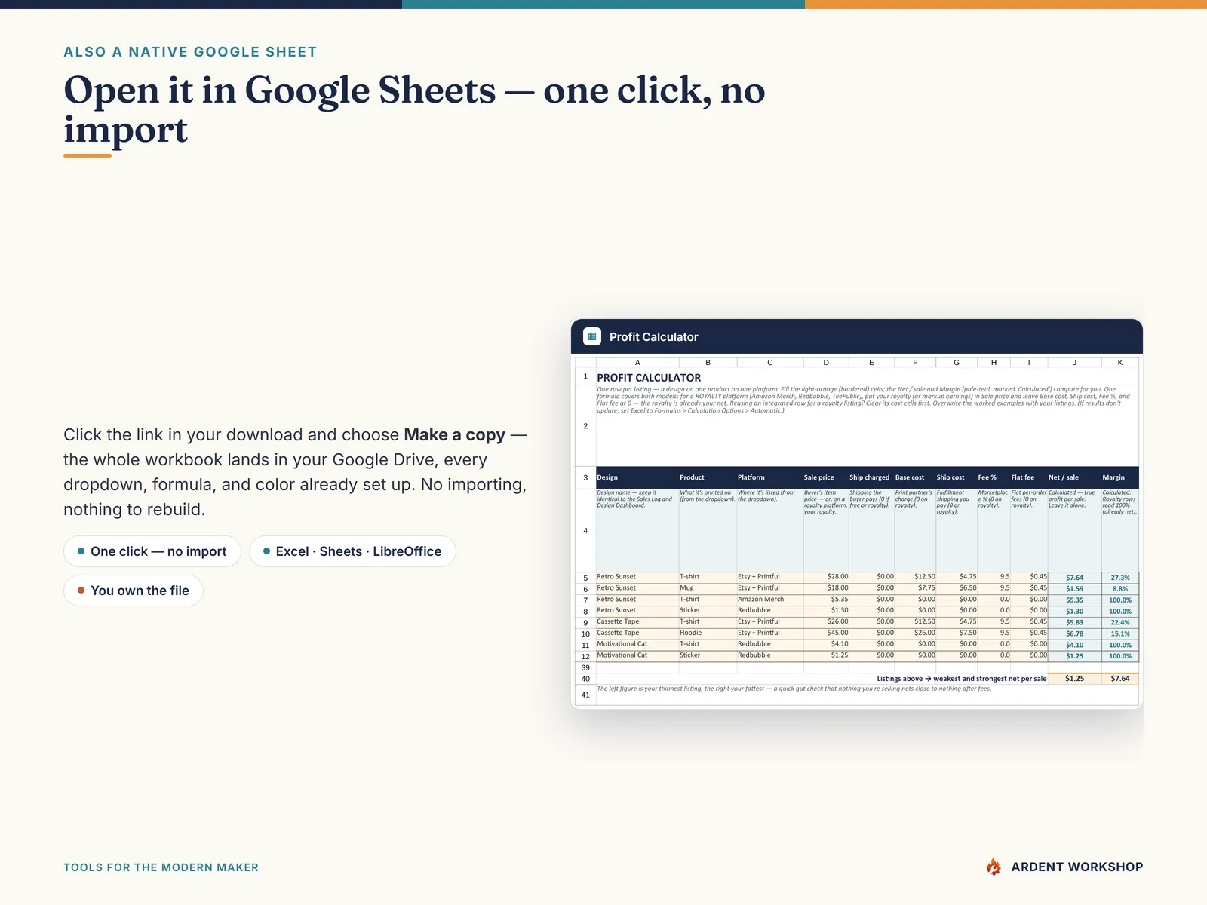The image size is (1207, 905).
Task: Select the $7.75 base cost cell
Action: click(x=915, y=588)
